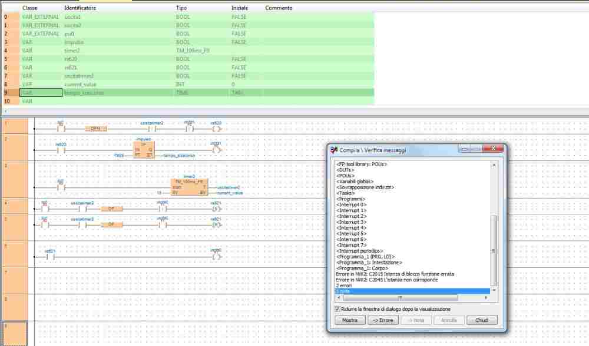589x346 pixels.
Task: Select the set coil in network 4
Action: 217,208
